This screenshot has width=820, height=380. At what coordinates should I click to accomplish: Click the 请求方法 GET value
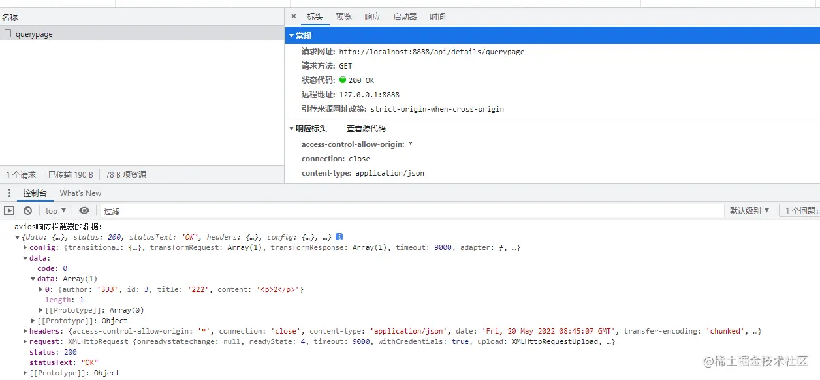click(x=345, y=66)
